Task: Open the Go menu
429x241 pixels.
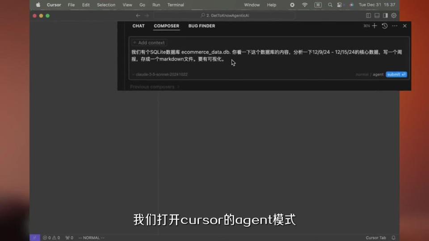Action: [142, 5]
